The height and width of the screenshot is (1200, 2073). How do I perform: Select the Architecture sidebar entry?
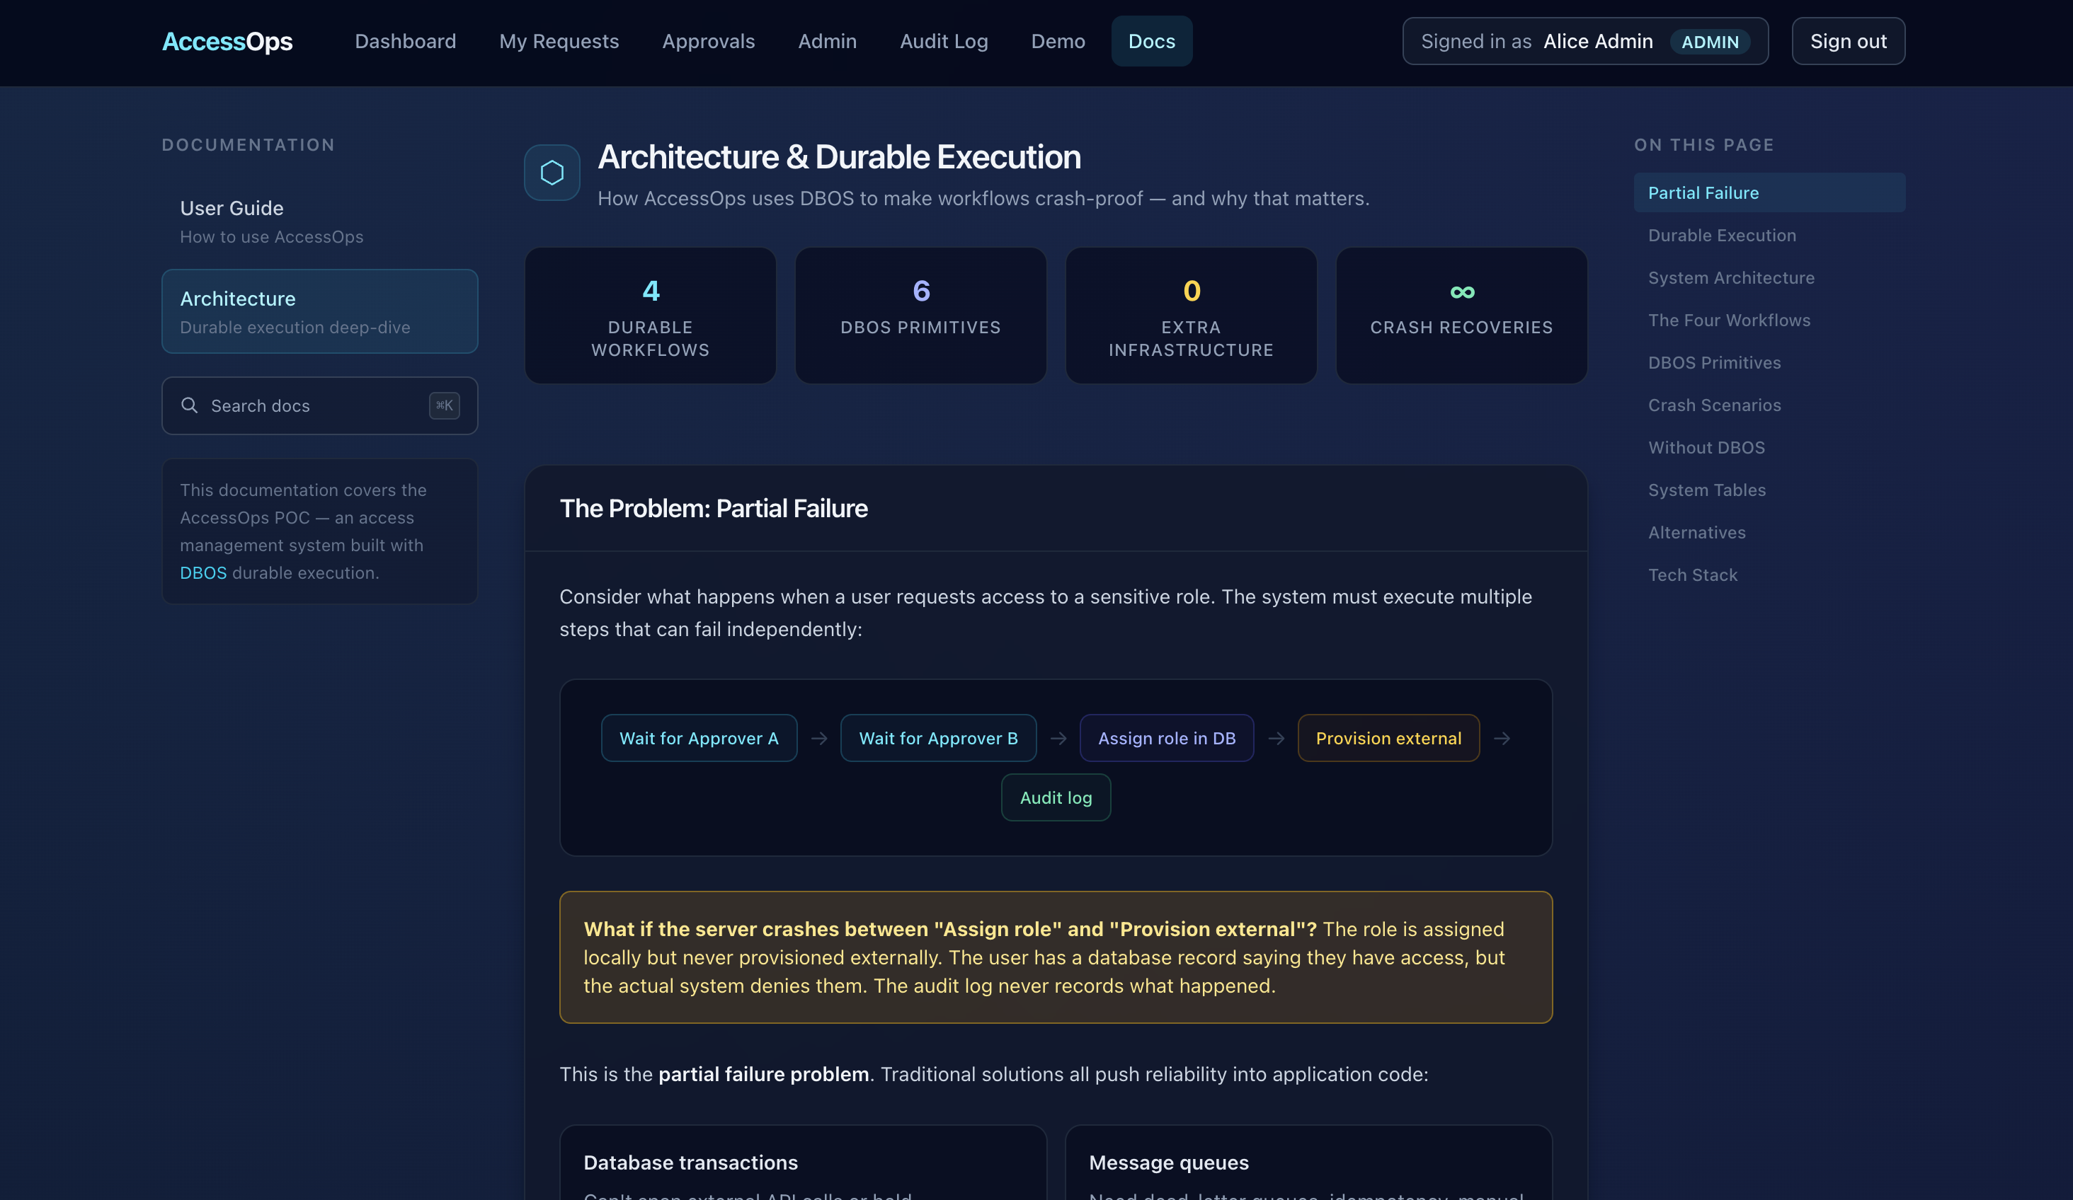pyautogui.click(x=237, y=299)
